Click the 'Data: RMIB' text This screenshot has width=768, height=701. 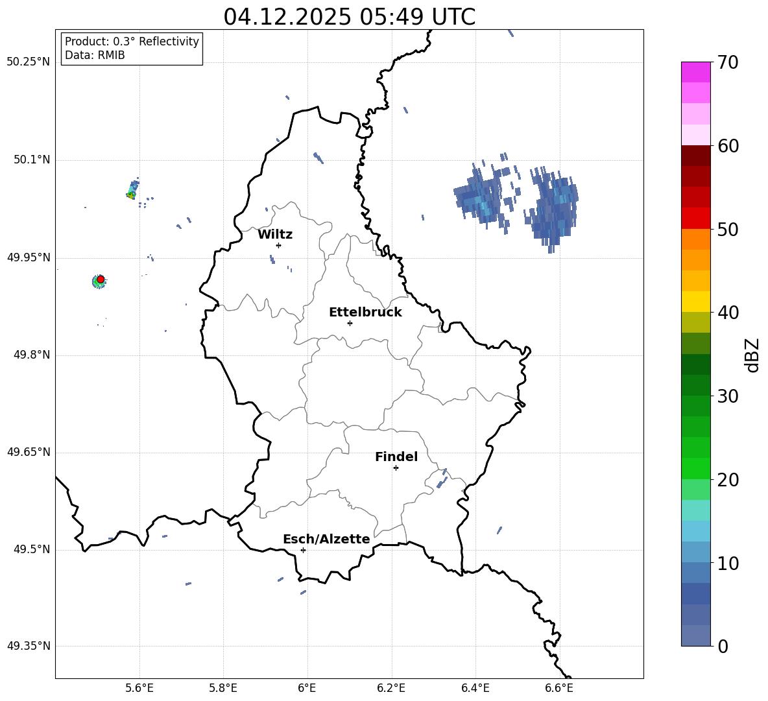point(95,55)
